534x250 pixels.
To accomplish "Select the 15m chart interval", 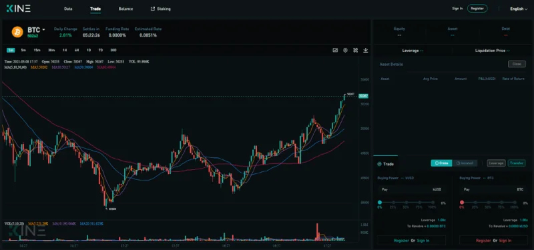I will point(37,50).
